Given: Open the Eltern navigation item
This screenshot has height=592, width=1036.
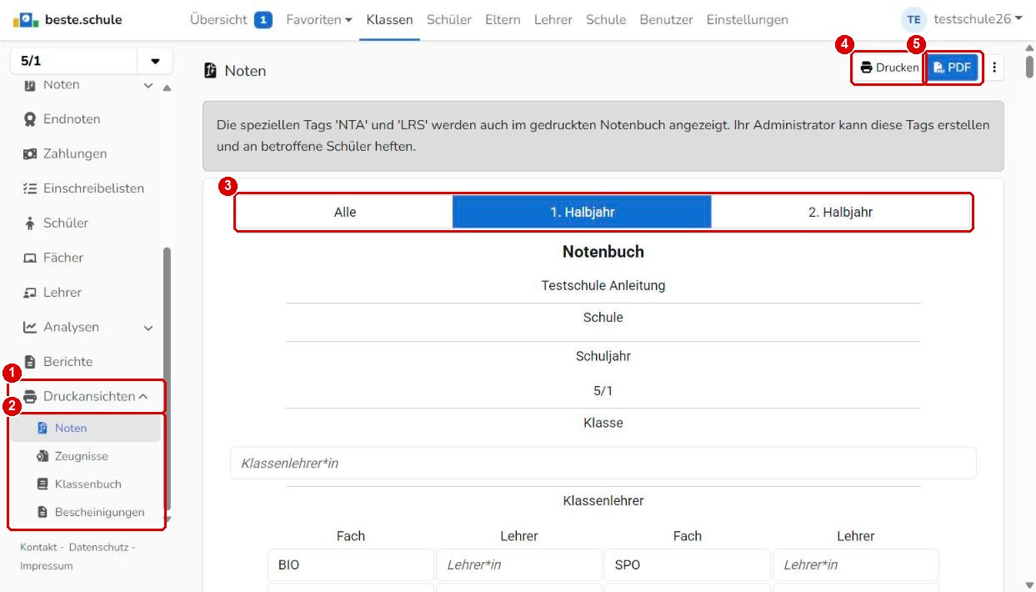Looking at the screenshot, I should coord(503,20).
